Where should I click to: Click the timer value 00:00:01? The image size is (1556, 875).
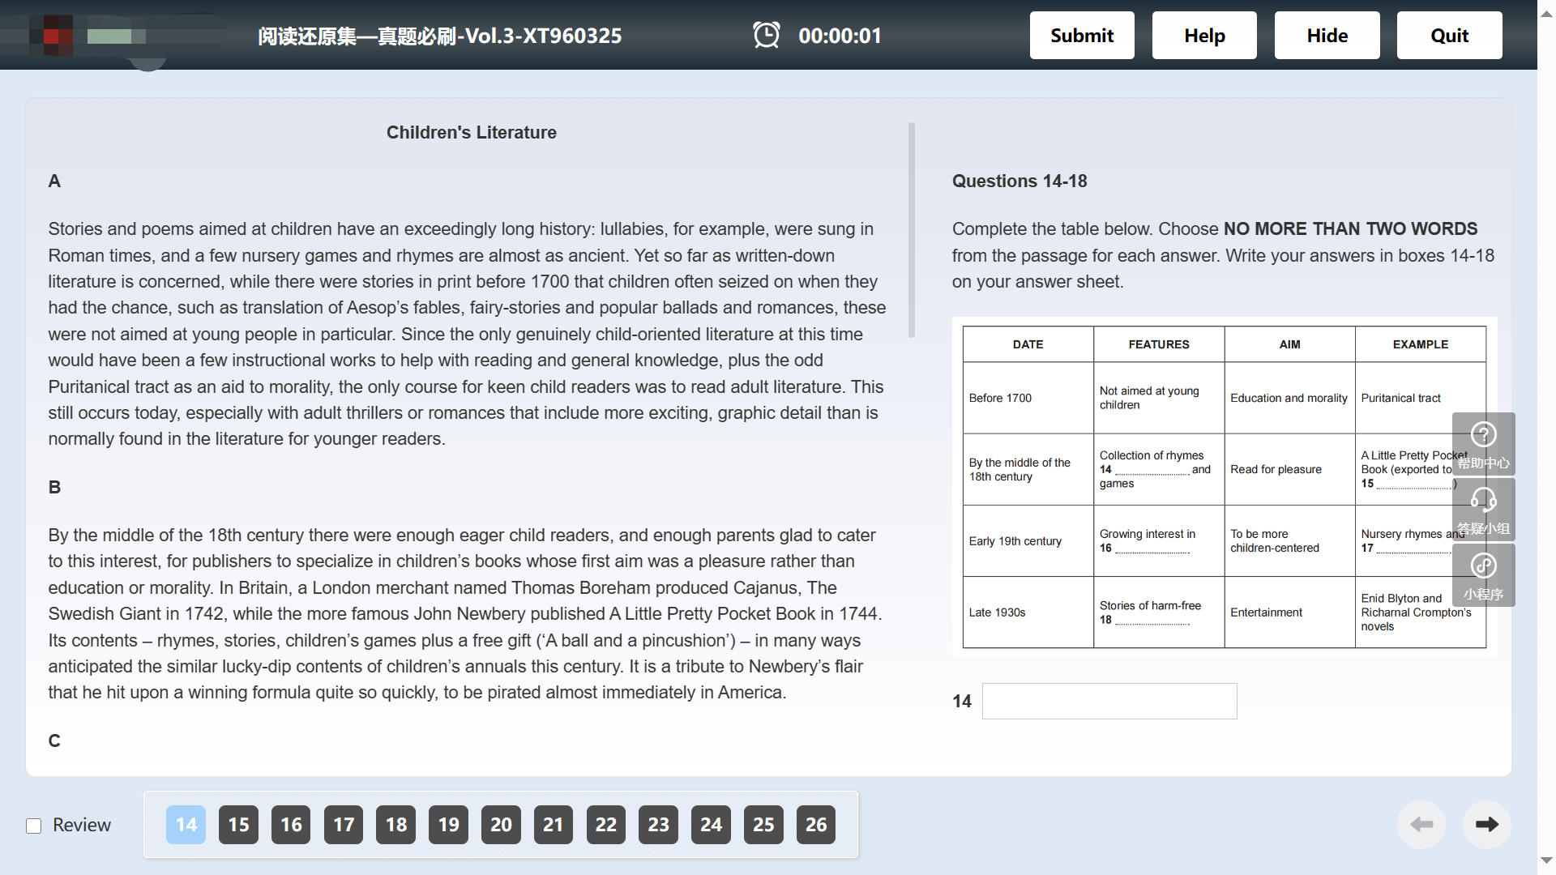click(840, 36)
